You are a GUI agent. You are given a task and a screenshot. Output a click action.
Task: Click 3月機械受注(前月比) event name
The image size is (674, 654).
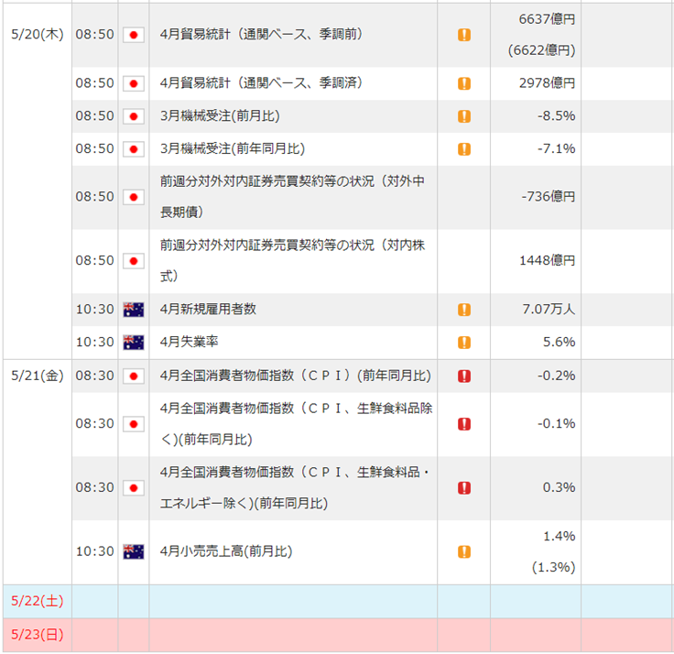tap(220, 115)
